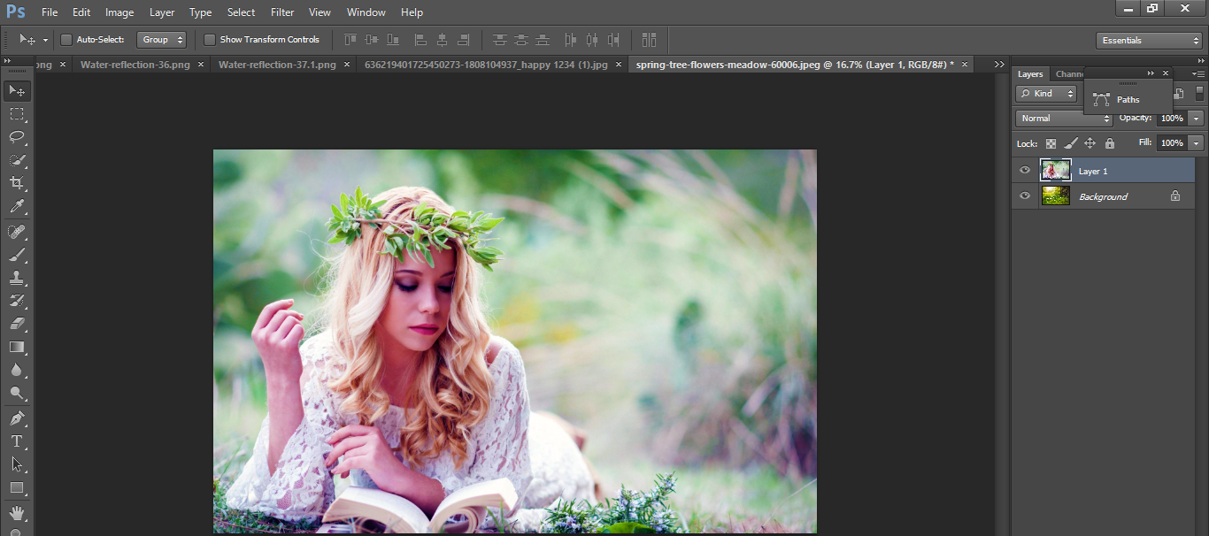Open the Filter menu
The image size is (1209, 536).
pos(282,12)
